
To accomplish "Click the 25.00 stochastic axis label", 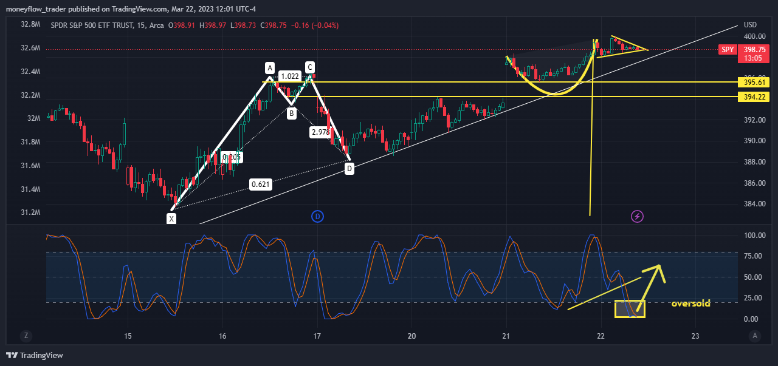I will click(x=752, y=298).
